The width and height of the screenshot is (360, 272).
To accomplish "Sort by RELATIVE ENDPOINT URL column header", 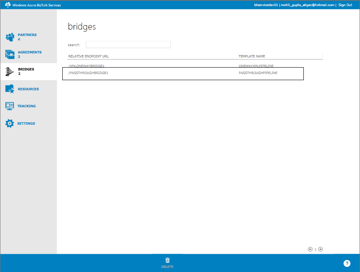I will (89, 56).
